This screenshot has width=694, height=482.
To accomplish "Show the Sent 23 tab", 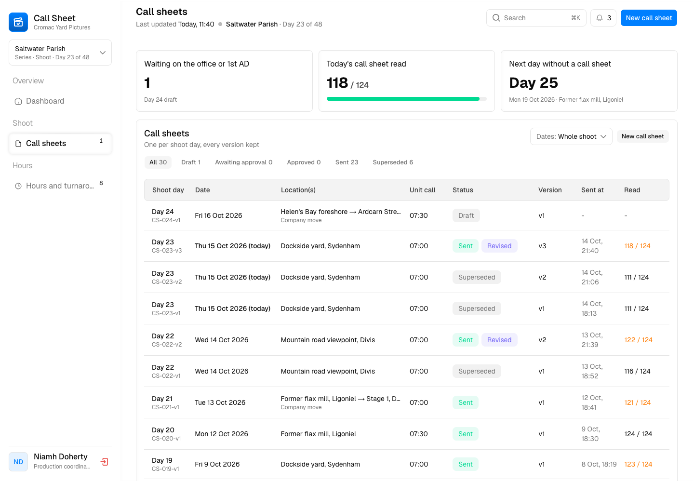I will pos(347,162).
